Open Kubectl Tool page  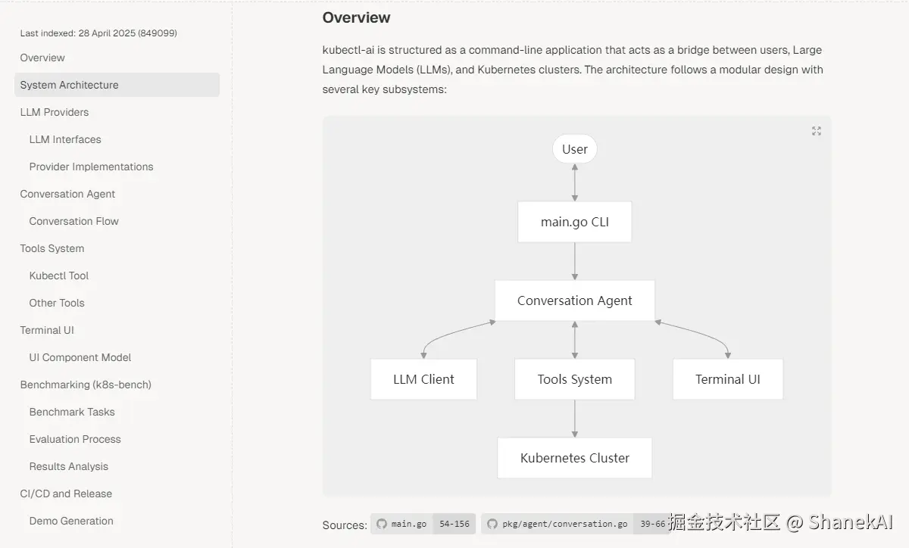point(59,276)
